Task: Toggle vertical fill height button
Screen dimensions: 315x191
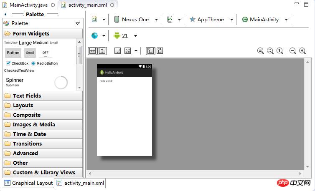Action: (x=102, y=51)
